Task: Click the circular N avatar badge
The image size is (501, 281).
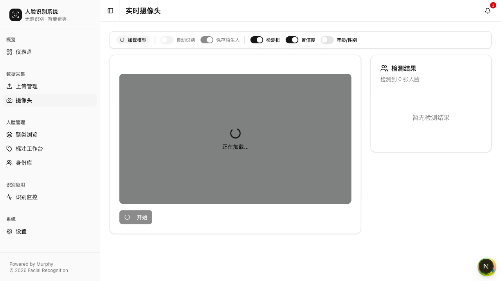Action: [x=486, y=267]
